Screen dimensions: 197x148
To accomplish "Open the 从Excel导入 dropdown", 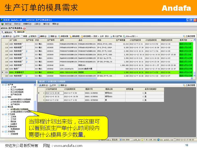I will (131, 36).
